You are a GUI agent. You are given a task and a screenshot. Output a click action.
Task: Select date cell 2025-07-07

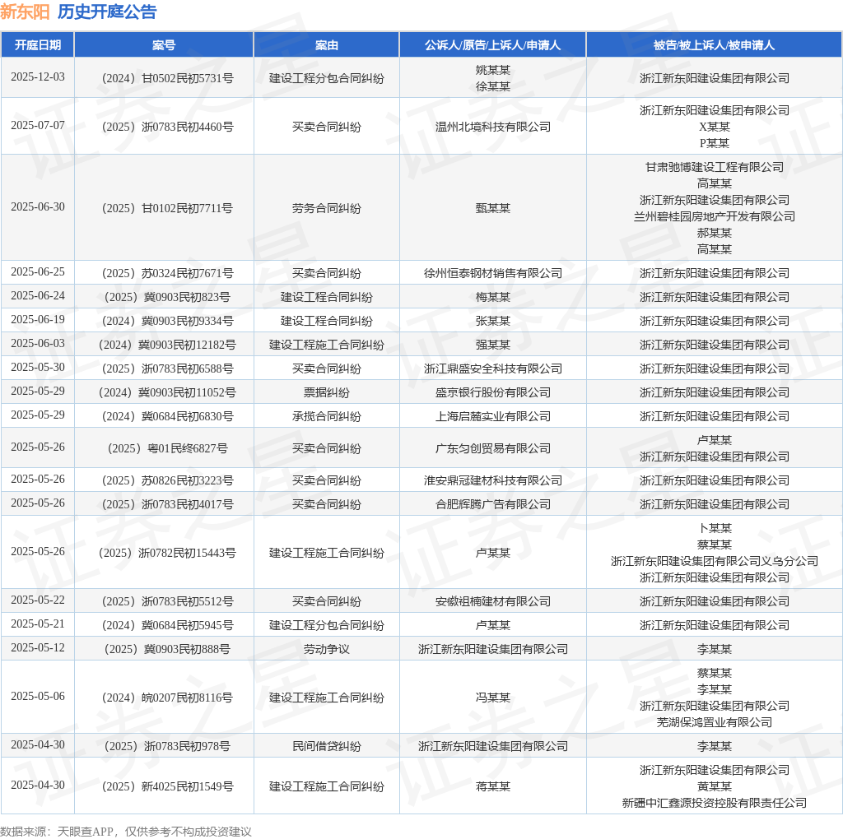(38, 125)
